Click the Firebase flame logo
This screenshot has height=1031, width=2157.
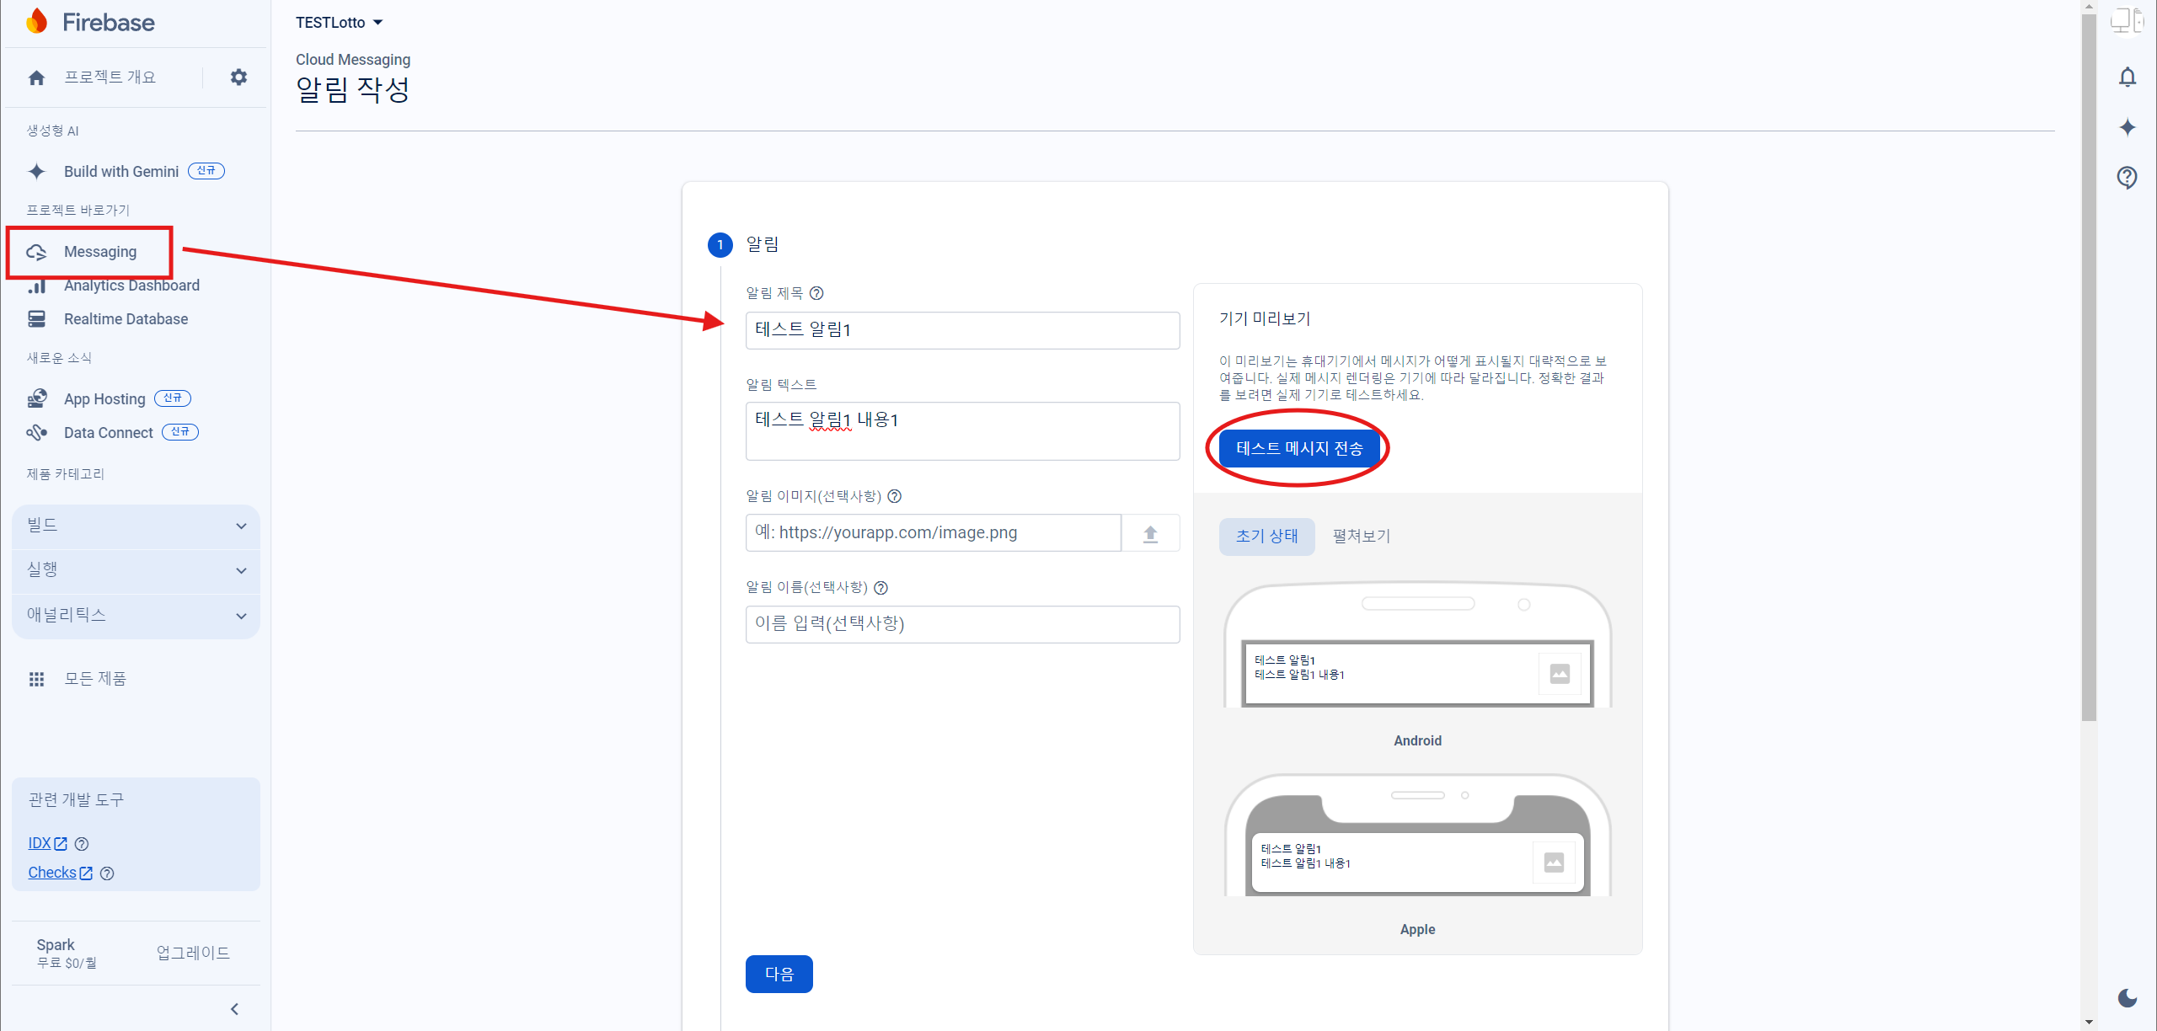click(37, 22)
